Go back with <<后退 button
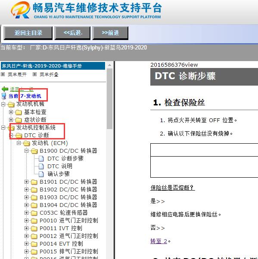The height and width of the screenshot is (259, 258). coord(72,33)
